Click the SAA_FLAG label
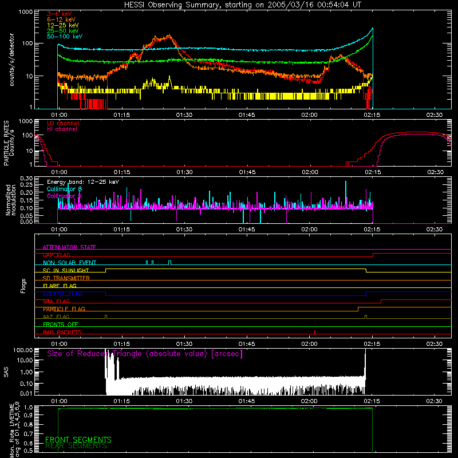The height and width of the screenshot is (458, 458). tap(56, 302)
